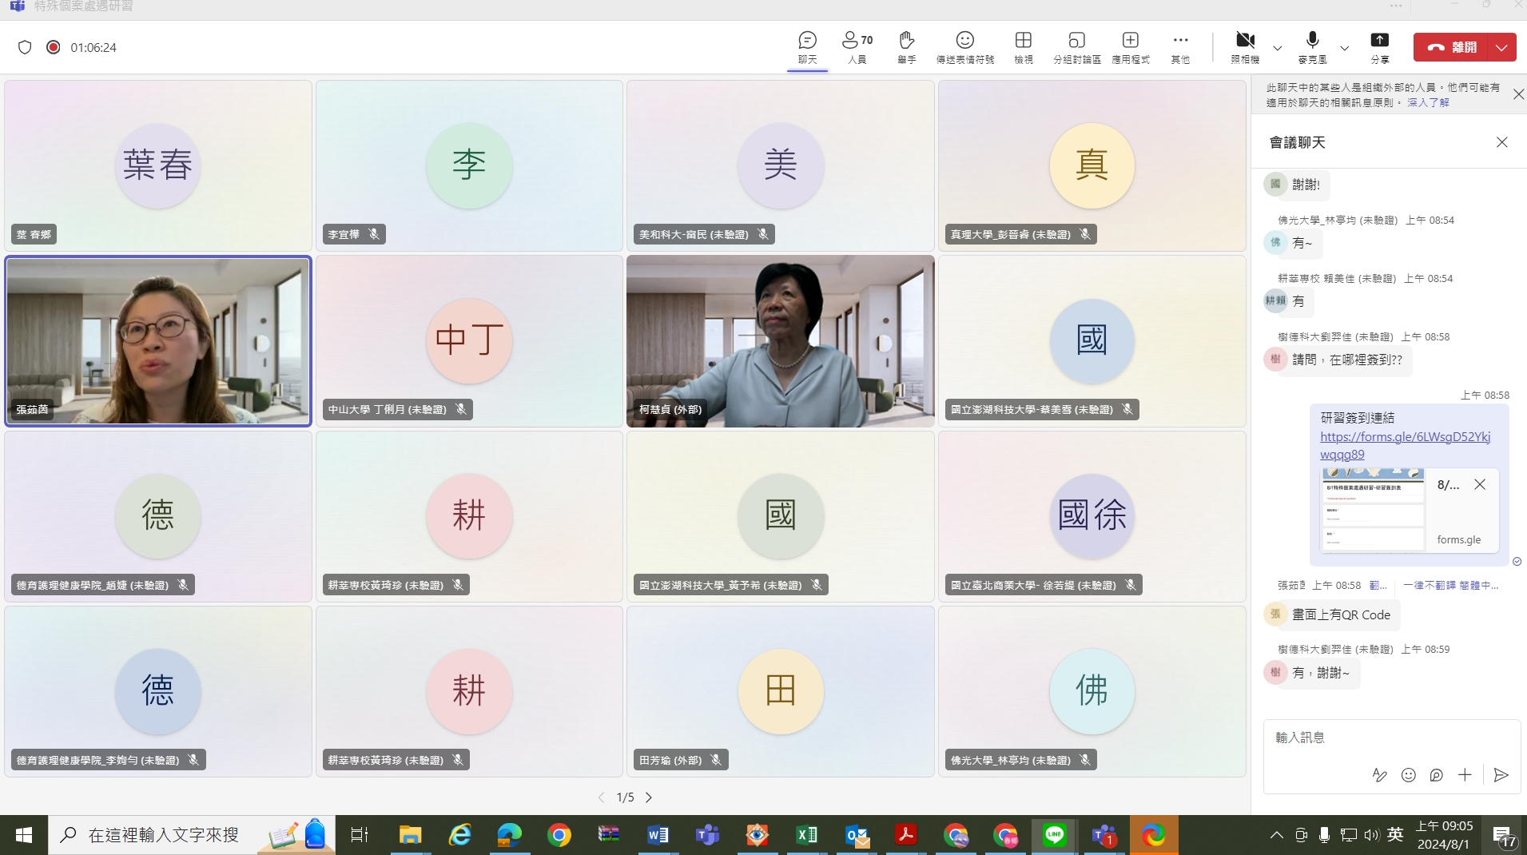Open the apps (應用程式) menu
The image size is (1527, 855).
(1130, 47)
